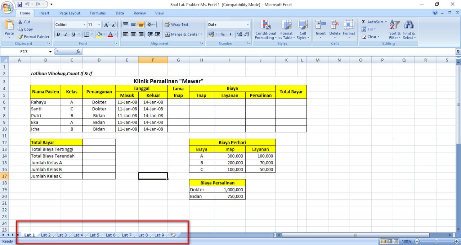The height and width of the screenshot is (245, 461).
Task: Toggle Wrap Text on selected cell
Action: (x=177, y=25)
